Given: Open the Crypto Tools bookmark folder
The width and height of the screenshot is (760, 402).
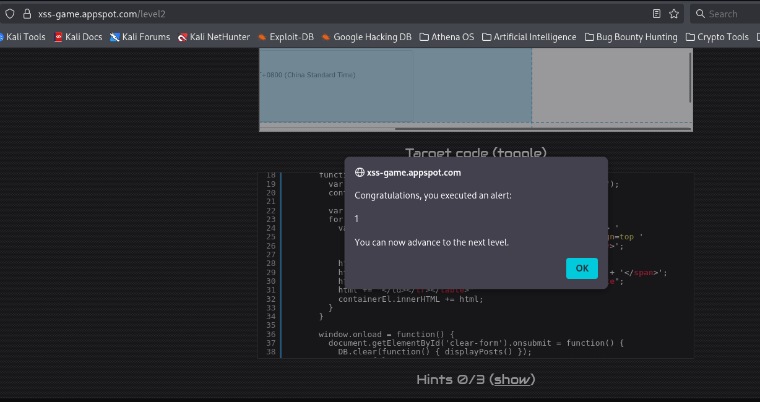Looking at the screenshot, I should 717,37.
